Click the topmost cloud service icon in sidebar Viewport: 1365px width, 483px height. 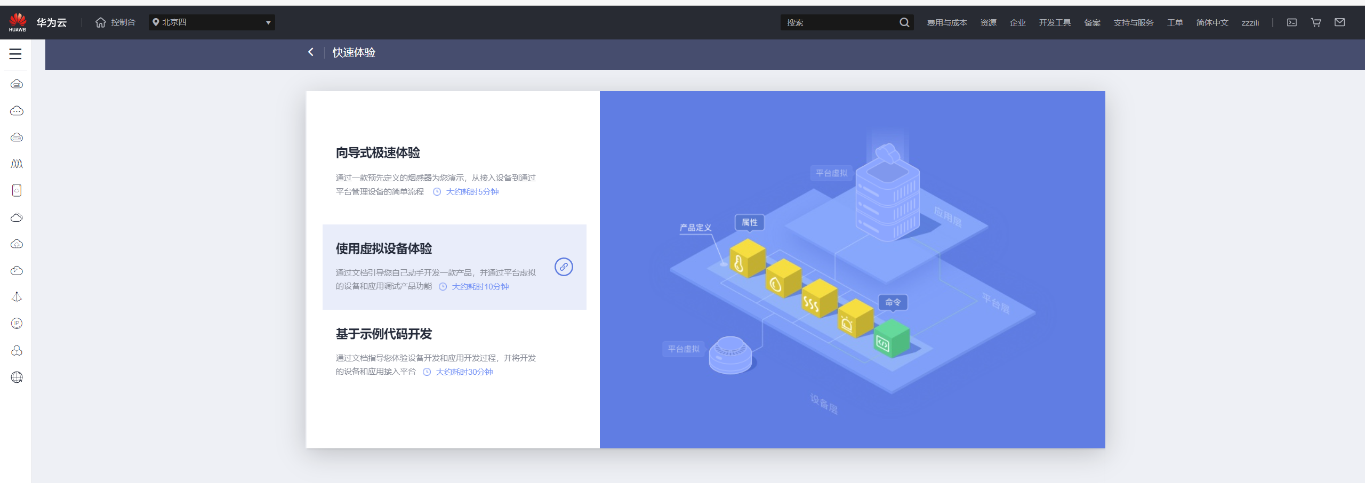tap(16, 84)
